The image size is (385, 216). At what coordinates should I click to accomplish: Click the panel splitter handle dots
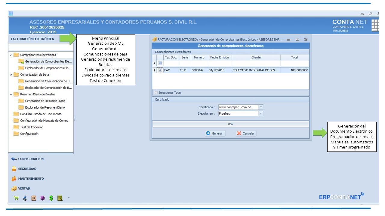pyautogui.click(x=74, y=118)
